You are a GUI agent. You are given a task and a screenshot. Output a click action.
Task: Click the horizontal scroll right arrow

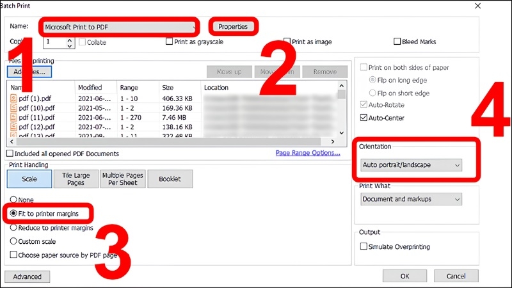333,141
